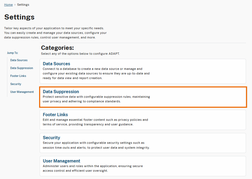Jump to Footer Links via the sidebar
The image size is (252, 179).
point(18,76)
